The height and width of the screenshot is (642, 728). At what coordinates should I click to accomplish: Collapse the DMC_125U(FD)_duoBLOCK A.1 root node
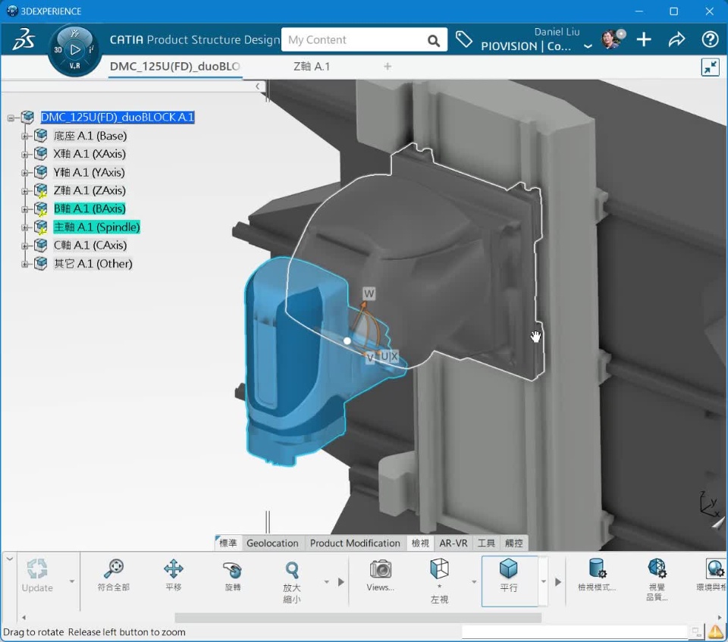coord(11,118)
